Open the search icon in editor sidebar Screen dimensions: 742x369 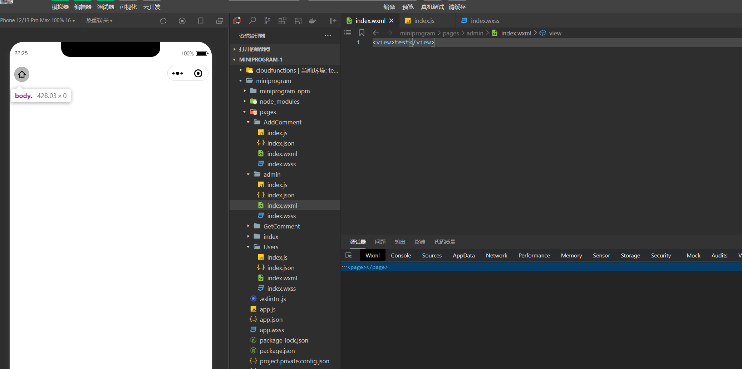tap(252, 21)
